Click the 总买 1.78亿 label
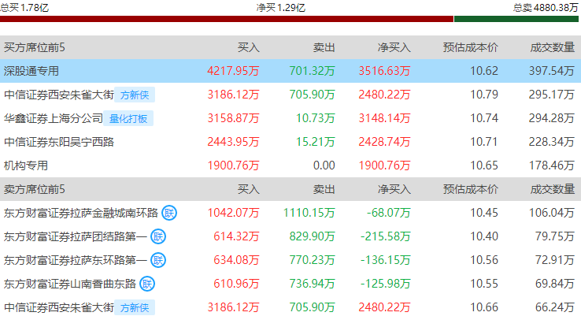 tap(24, 7)
